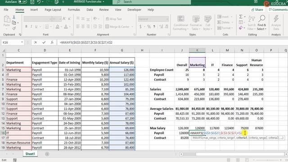Click the Cut scissors icon
The height and width of the screenshot is (162, 288).
pyautogui.click(x=14, y=17)
